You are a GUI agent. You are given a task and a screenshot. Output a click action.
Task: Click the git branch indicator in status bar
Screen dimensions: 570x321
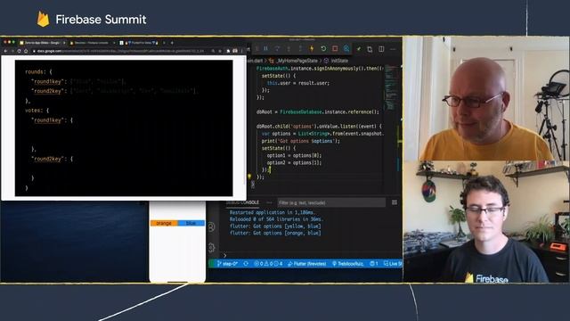coord(227,264)
